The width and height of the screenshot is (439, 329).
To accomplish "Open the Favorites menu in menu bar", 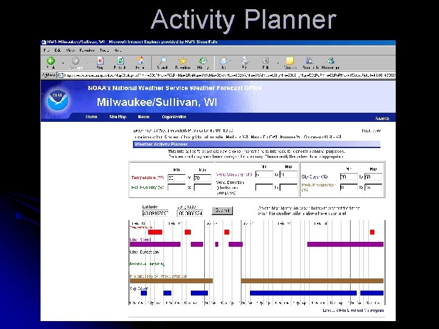I will tap(87, 51).
